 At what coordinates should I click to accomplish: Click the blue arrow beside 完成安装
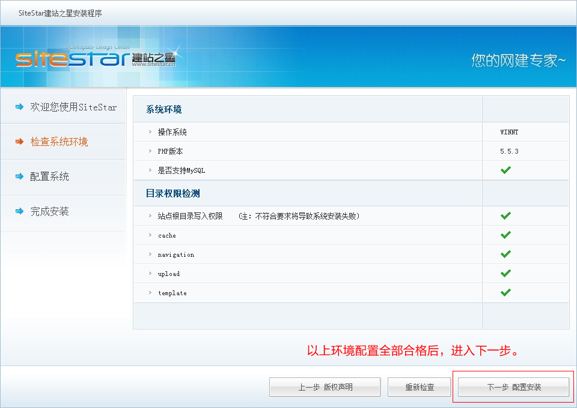click(x=20, y=211)
